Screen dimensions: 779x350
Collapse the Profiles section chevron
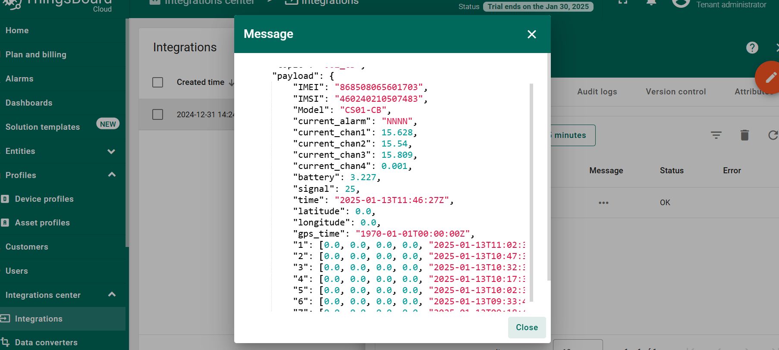[x=112, y=175]
